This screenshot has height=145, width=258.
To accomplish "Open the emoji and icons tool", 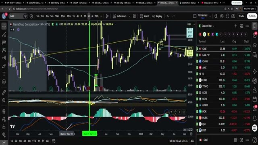I will pyautogui.click(x=4, y=82).
